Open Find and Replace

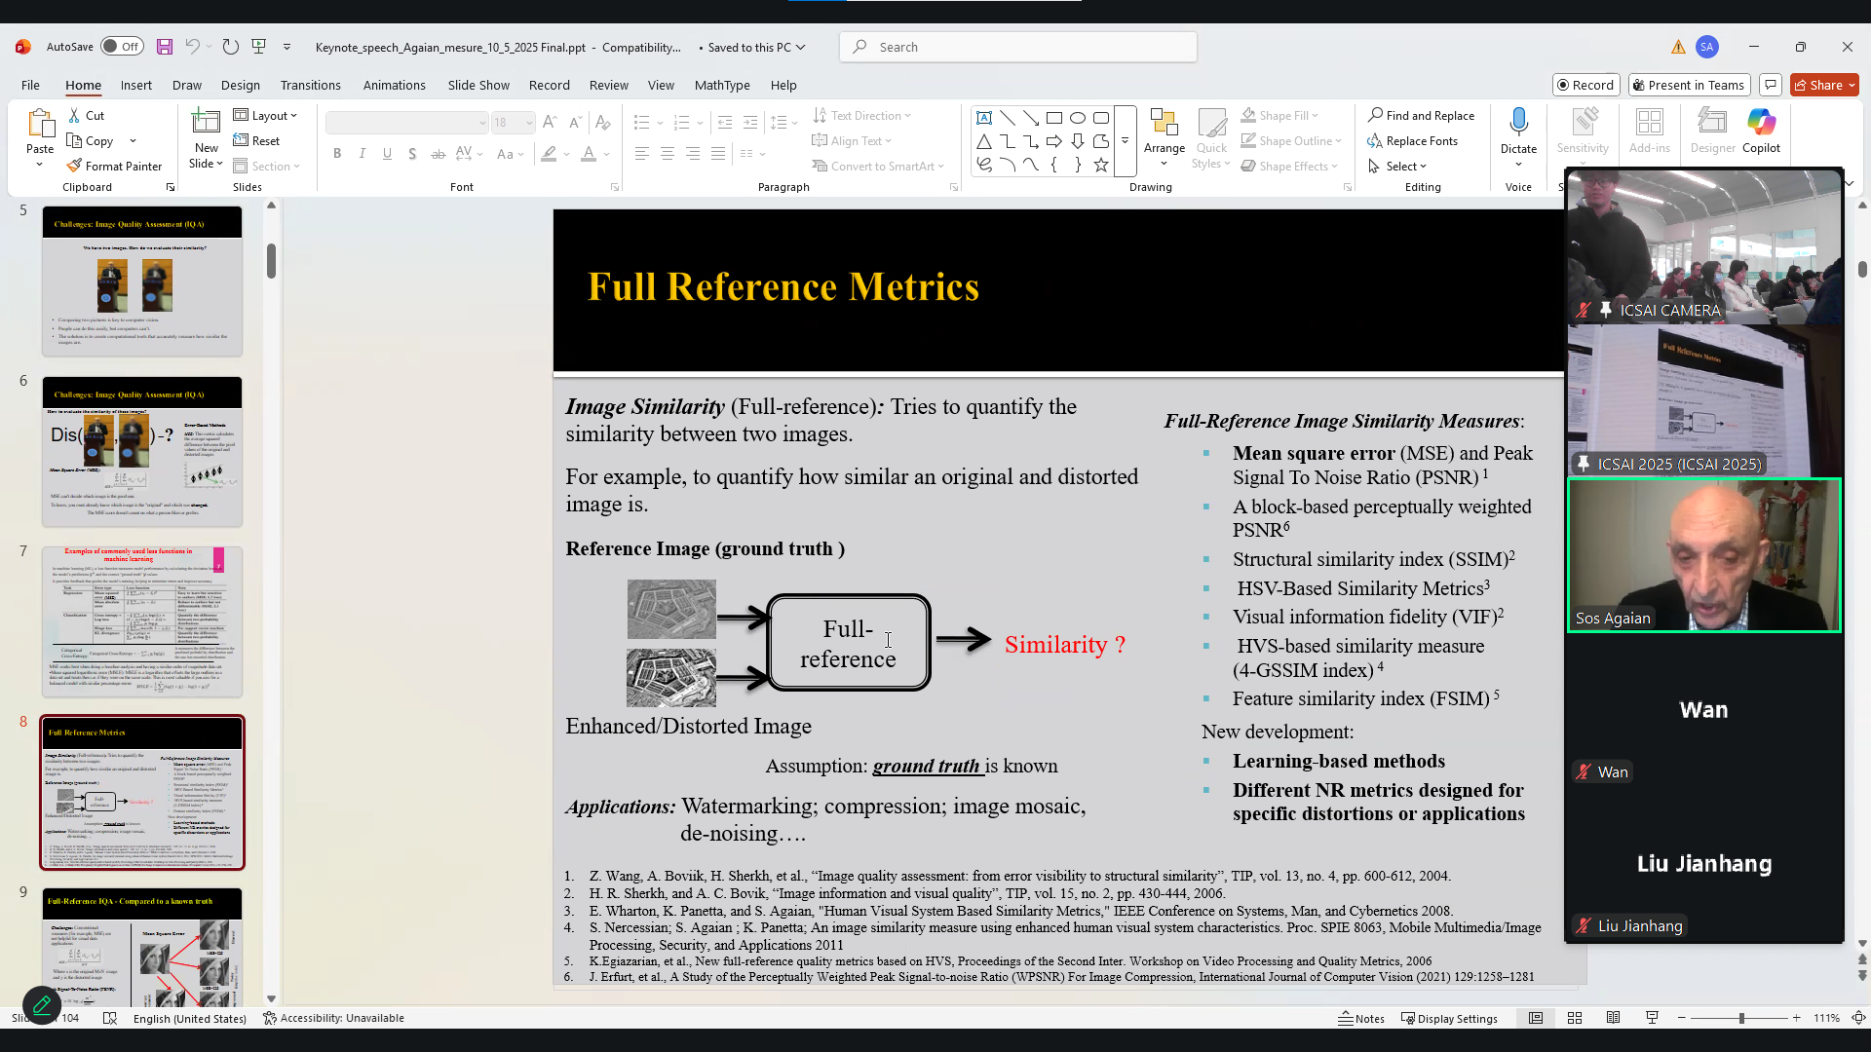[1421, 115]
